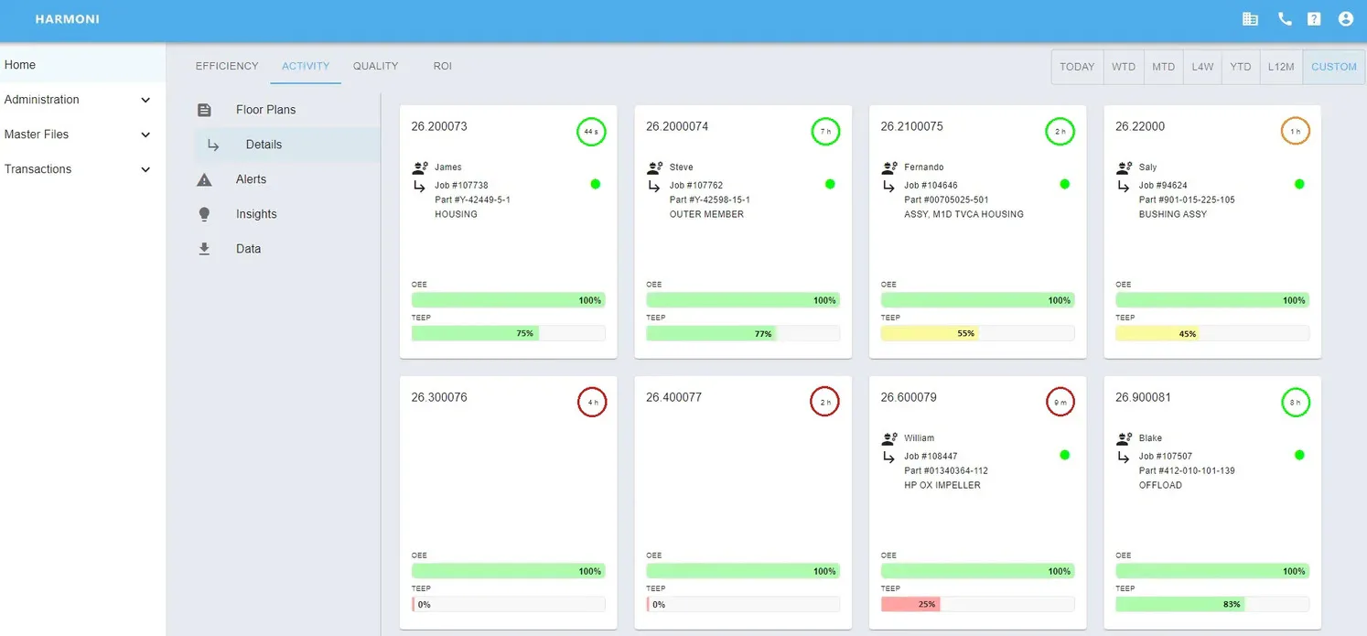This screenshot has width=1367, height=636.
Task: Choose the WTD date range
Action: (1124, 67)
